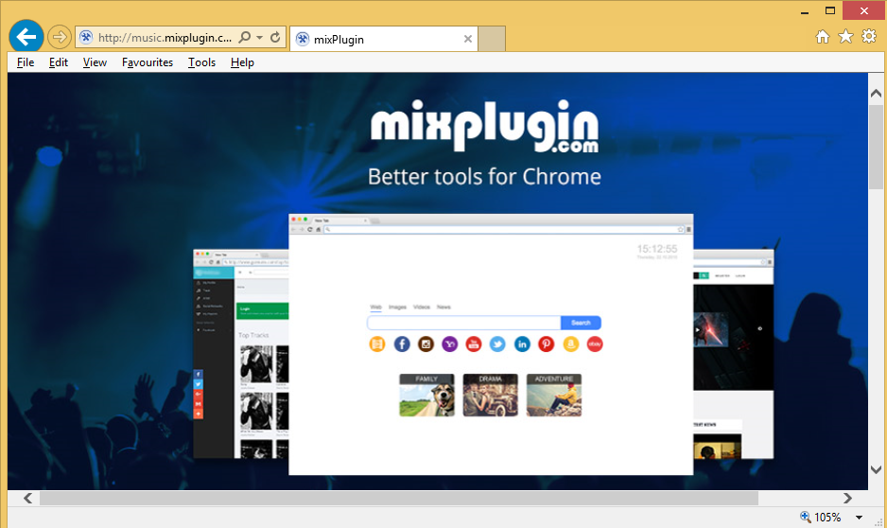
Task: Open the FAMILY category thumbnail
Action: point(426,395)
